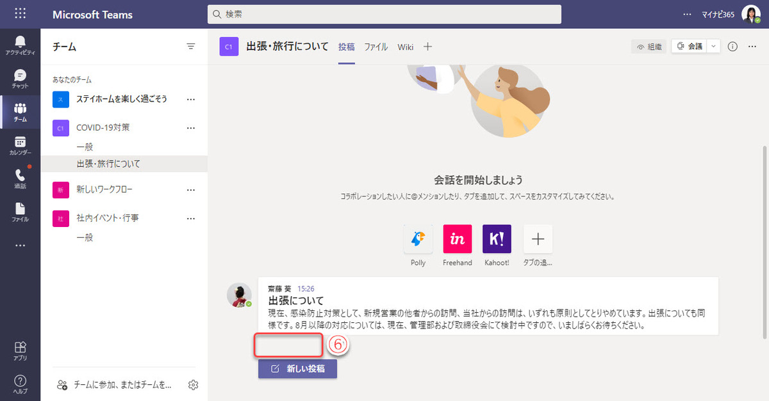Add a tab with plus icon

point(428,47)
